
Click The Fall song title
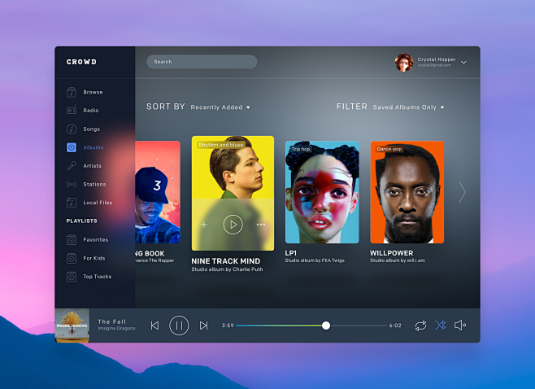[112, 321]
